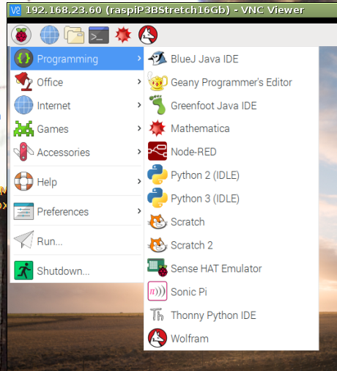Open the Raspberry Pi main menu button
The height and width of the screenshot is (371, 337).
click(x=21, y=35)
